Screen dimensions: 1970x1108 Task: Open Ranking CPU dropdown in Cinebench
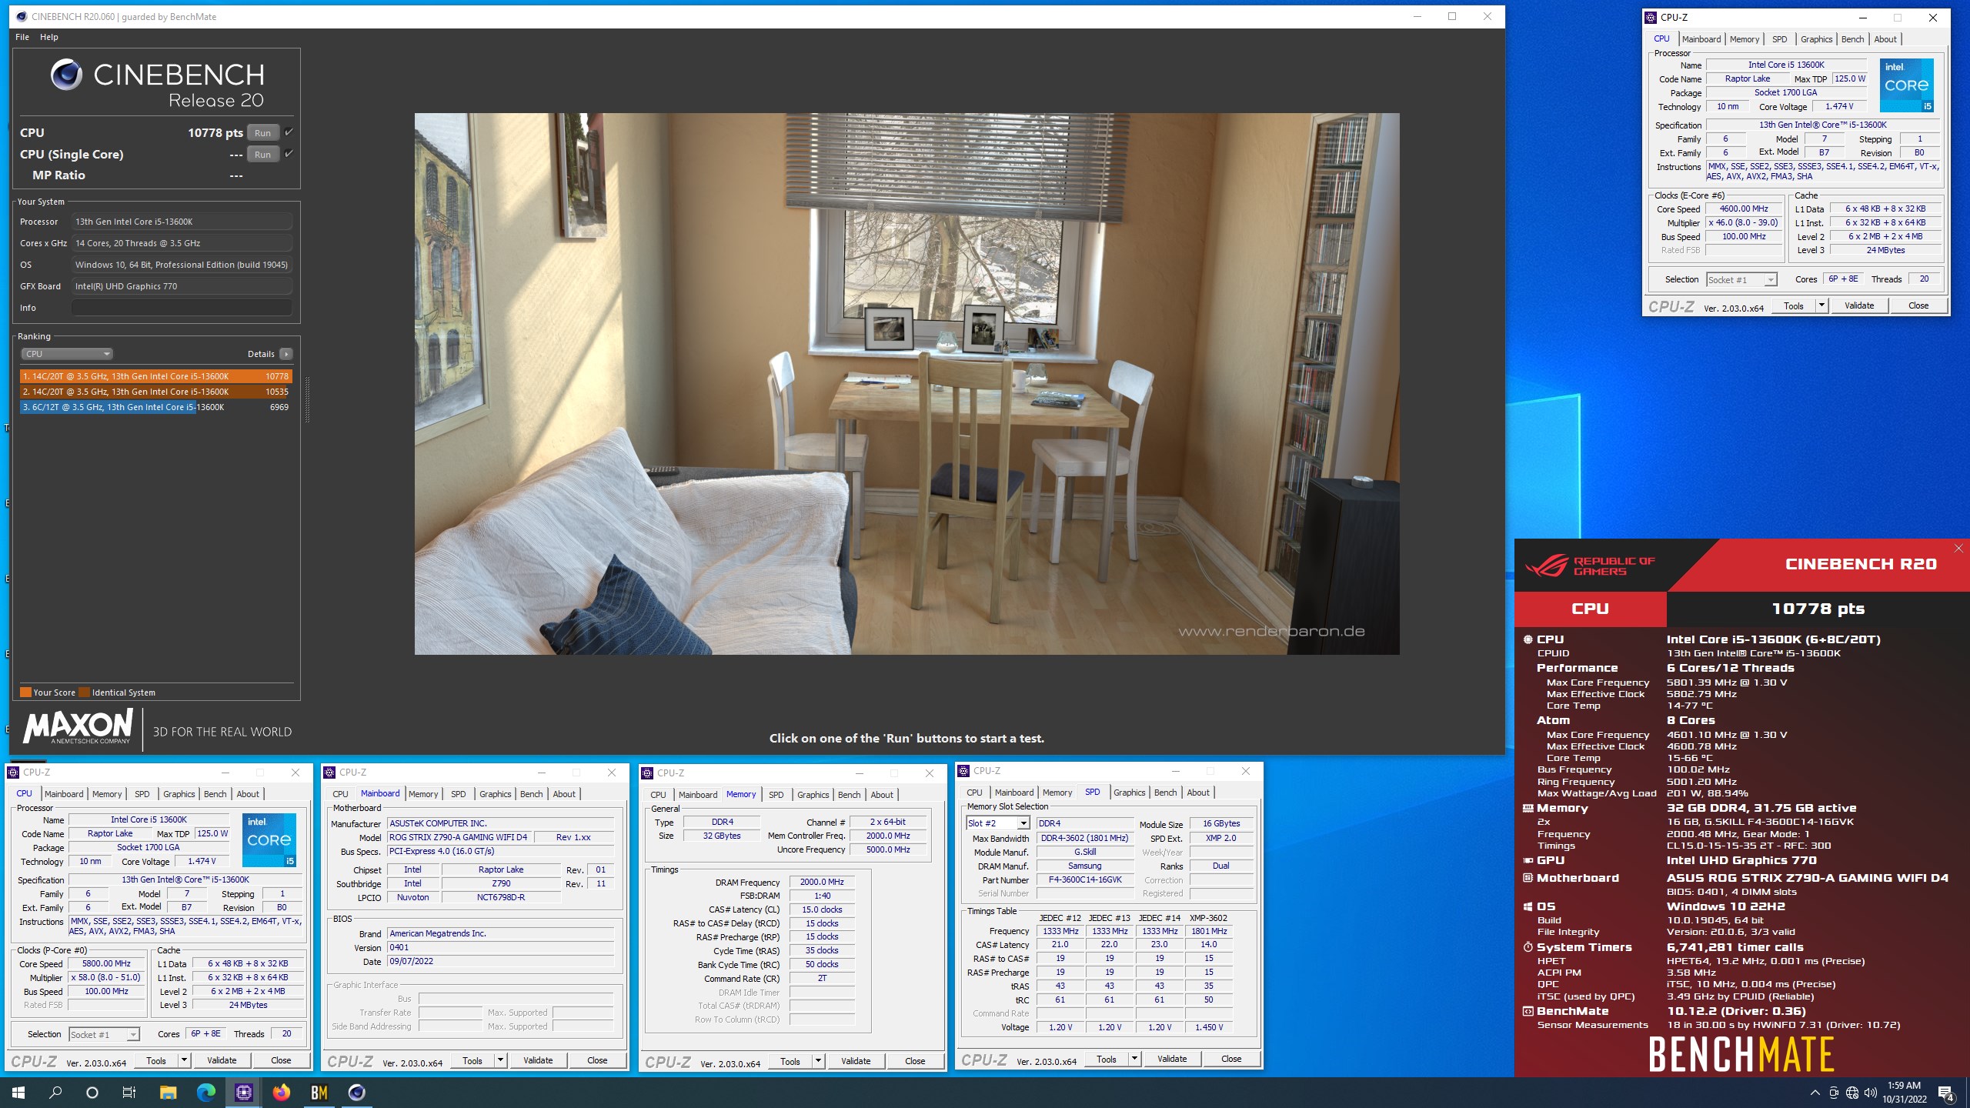67,354
